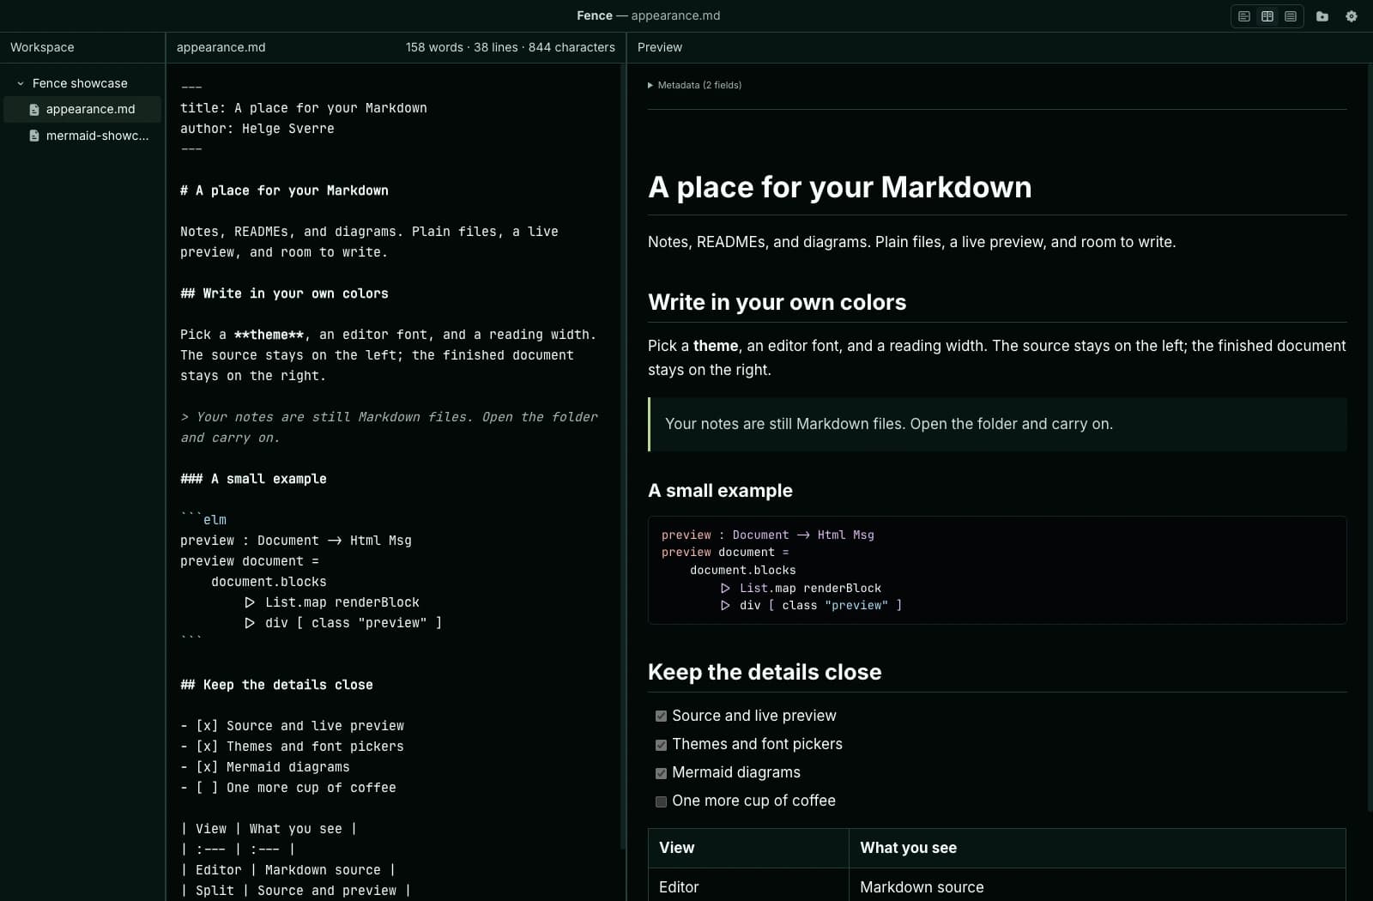Click the 'author: Helge Sverre' line in editor

[x=257, y=129]
